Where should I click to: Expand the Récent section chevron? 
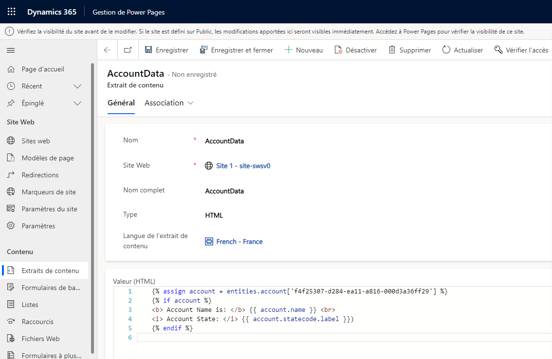(77, 86)
